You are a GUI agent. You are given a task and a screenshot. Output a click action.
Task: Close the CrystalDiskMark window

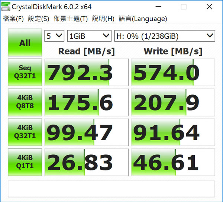click(209, 7)
